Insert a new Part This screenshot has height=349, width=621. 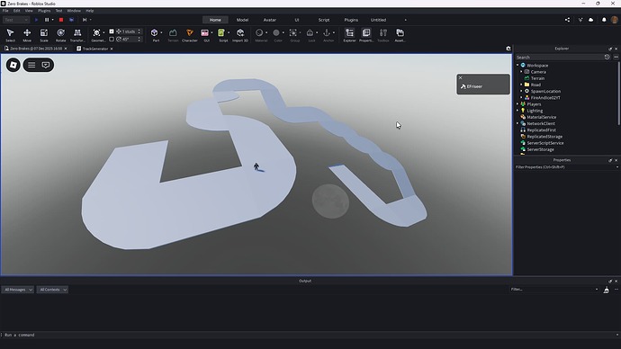click(x=155, y=35)
